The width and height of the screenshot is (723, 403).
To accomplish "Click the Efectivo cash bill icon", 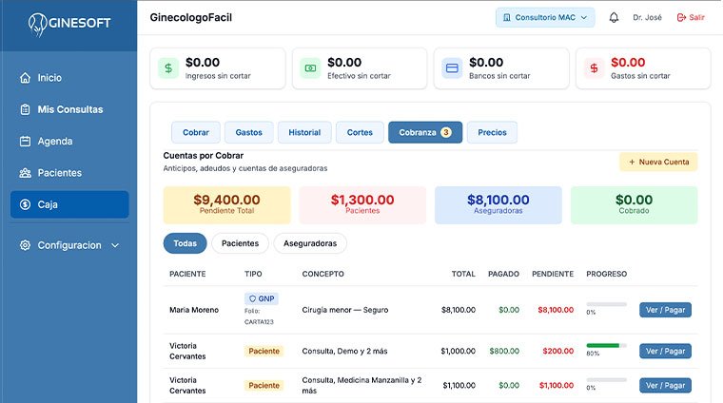I will [x=310, y=68].
